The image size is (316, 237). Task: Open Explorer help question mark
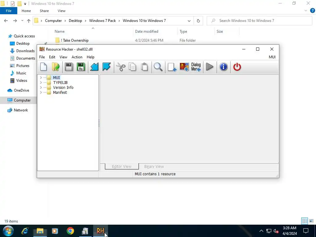tap(312, 11)
